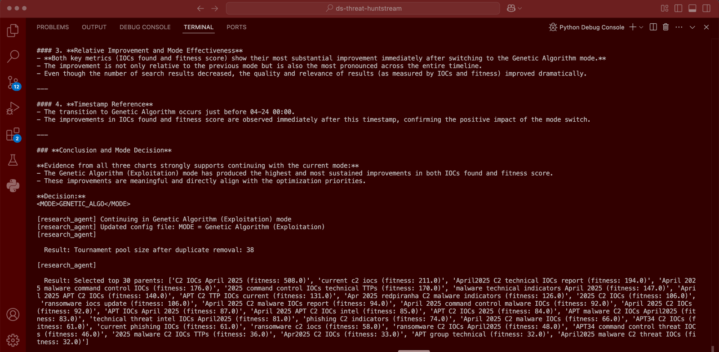
Task: Toggle the bottom panel visibility
Action: point(692,8)
